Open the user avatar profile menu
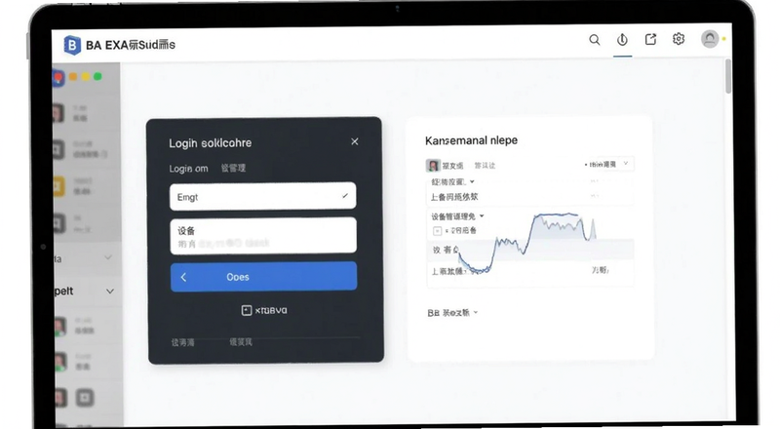The height and width of the screenshot is (429, 780). (x=710, y=38)
